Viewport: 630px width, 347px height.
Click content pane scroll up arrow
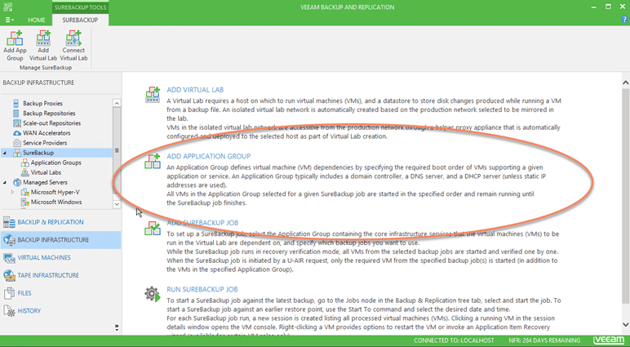[626, 82]
